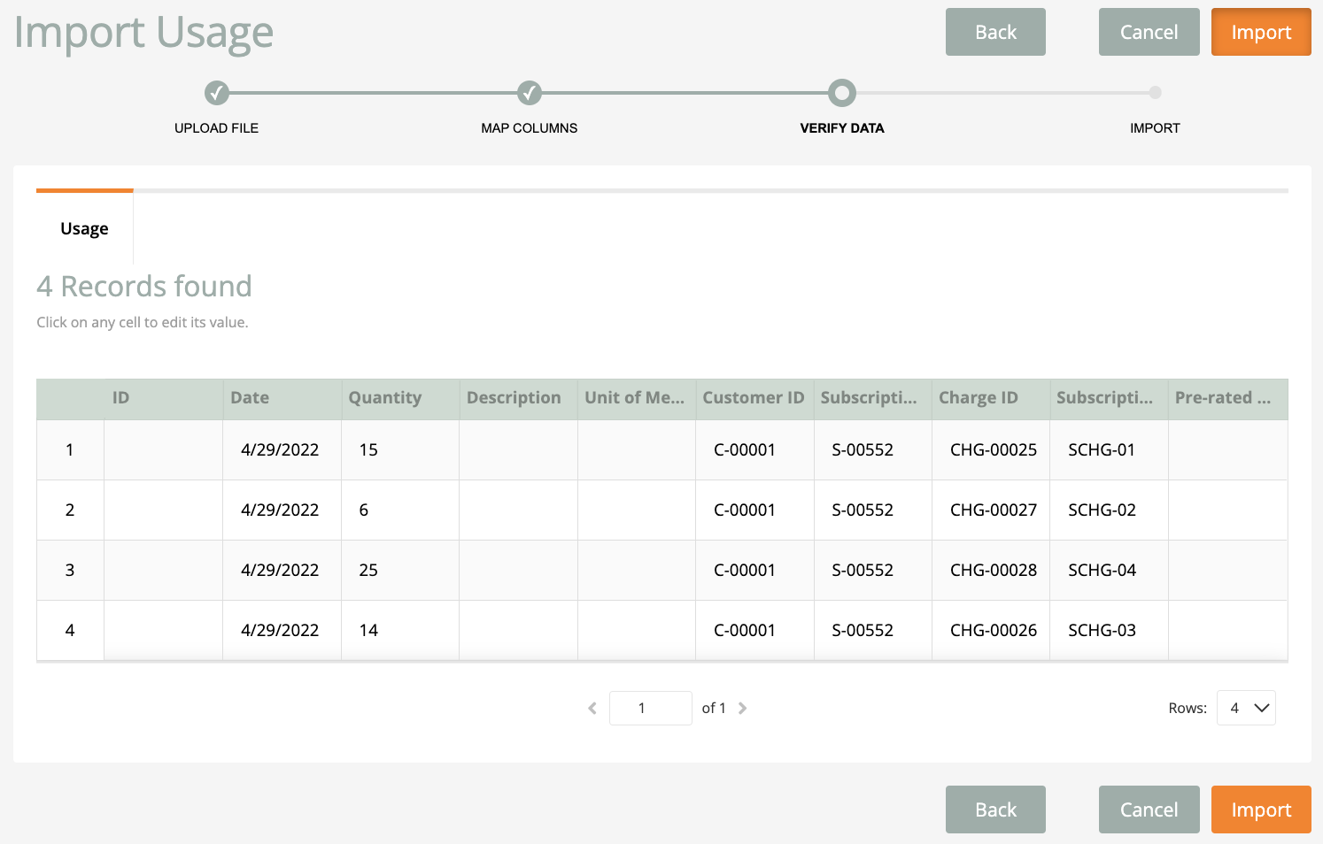Click the bottom orange Import button

pos(1261,809)
